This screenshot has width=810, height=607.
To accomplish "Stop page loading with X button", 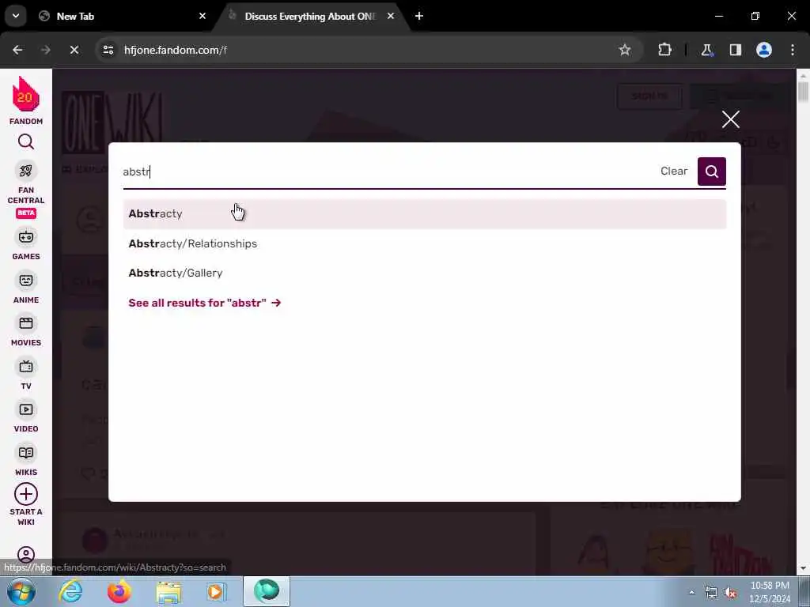I will pyautogui.click(x=74, y=50).
